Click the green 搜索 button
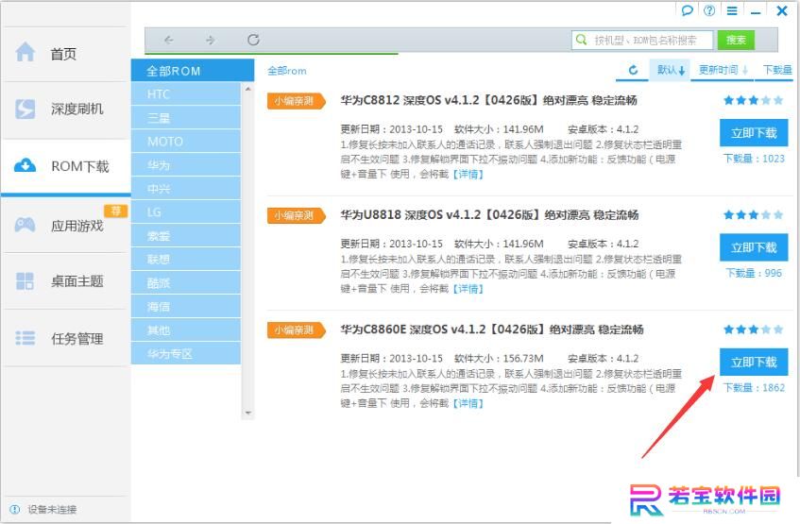The width and height of the screenshot is (800, 524). (x=736, y=40)
